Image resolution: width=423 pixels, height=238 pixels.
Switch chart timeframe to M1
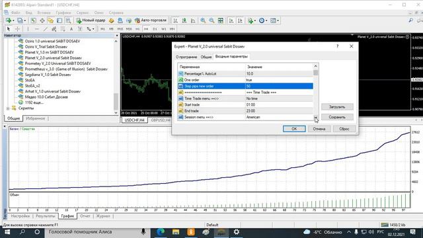[102, 29]
